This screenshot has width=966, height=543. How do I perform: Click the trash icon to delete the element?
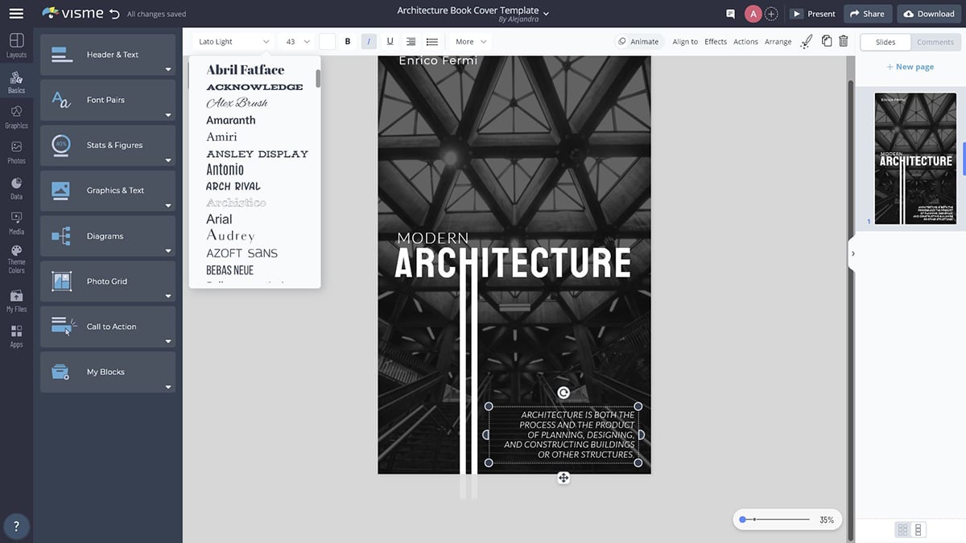tap(844, 41)
